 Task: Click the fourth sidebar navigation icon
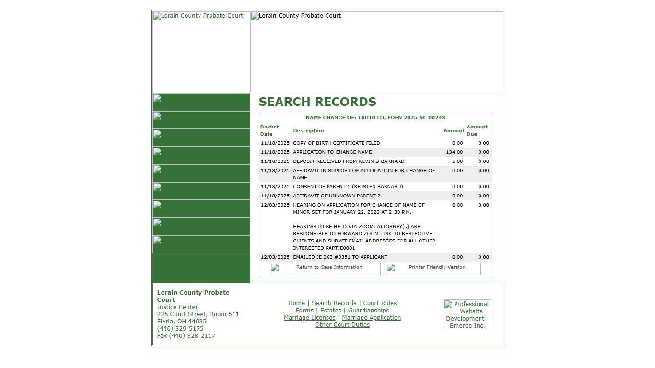tap(156, 152)
